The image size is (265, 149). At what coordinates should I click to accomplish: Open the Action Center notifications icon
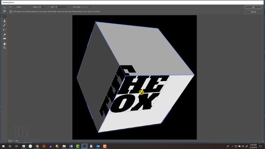click(260, 146)
